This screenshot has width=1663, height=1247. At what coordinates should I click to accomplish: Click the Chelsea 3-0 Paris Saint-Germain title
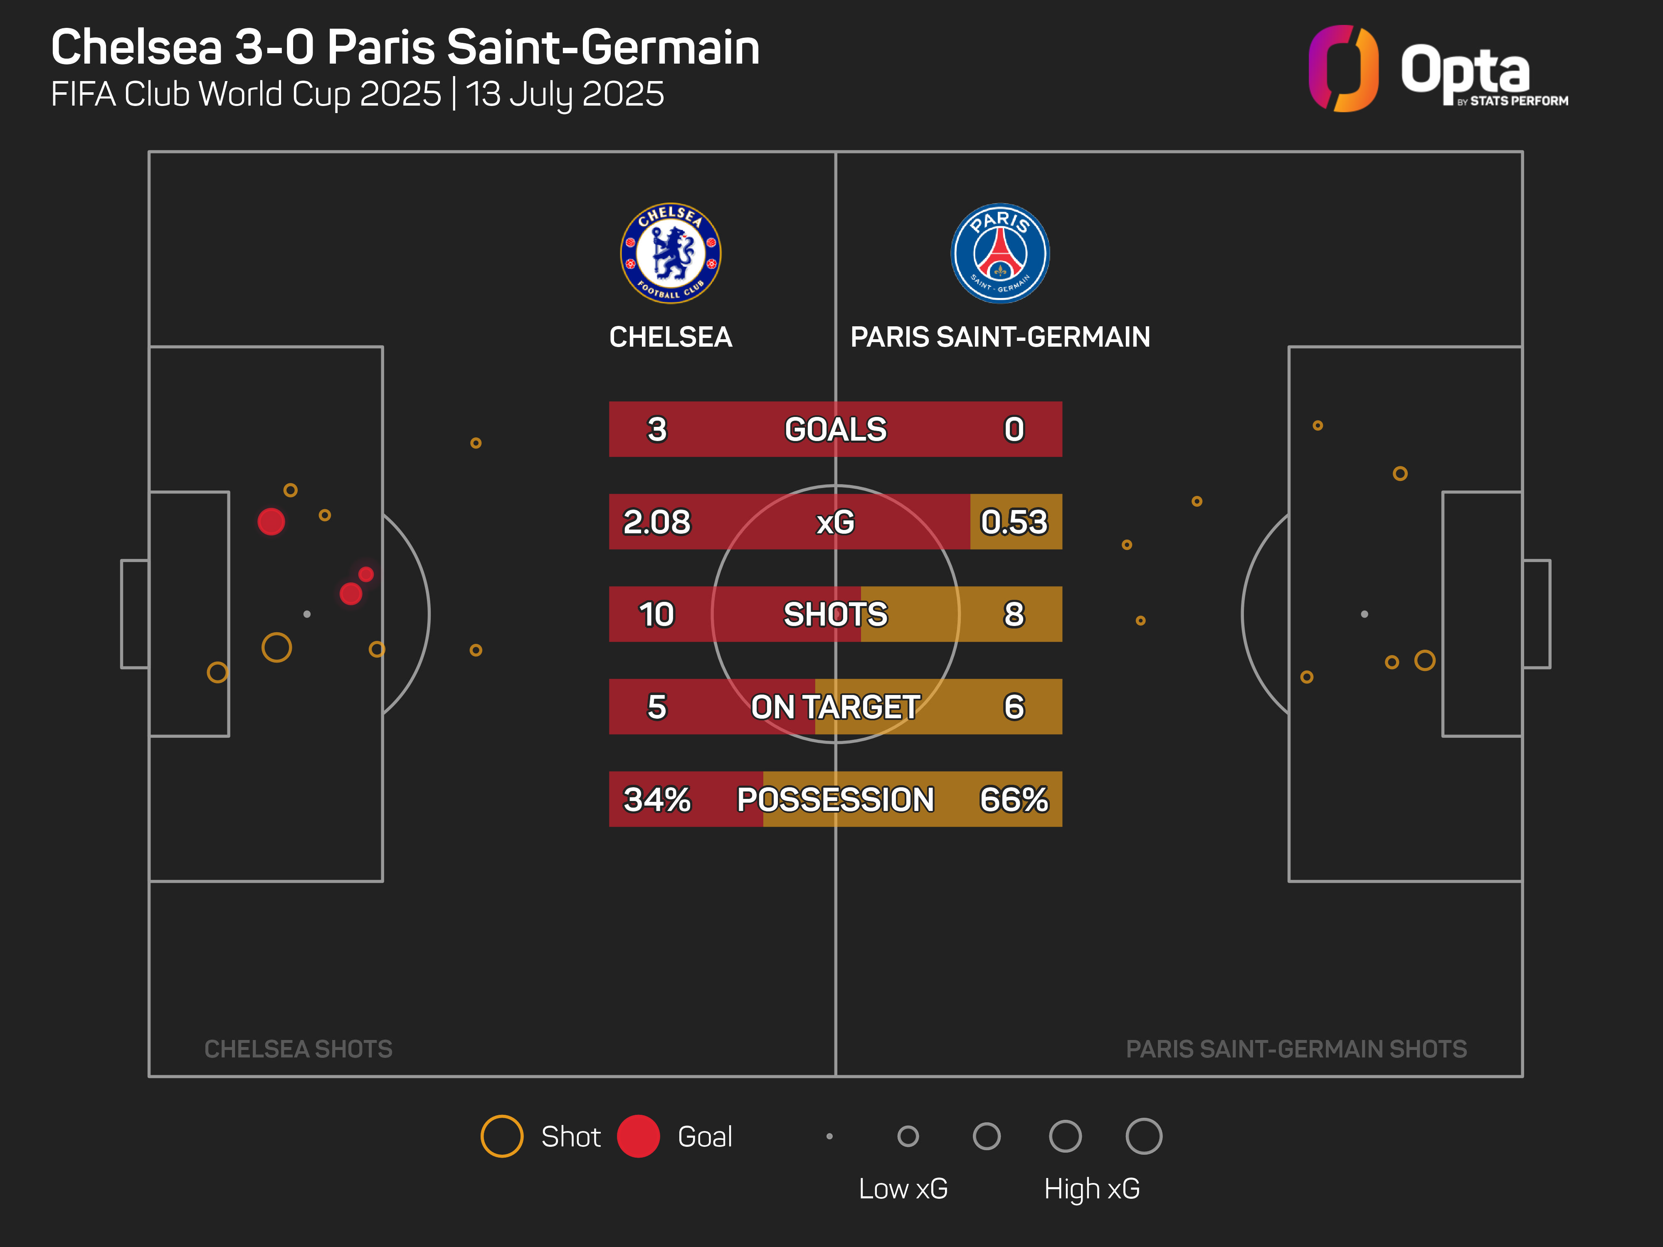pyautogui.click(x=405, y=47)
